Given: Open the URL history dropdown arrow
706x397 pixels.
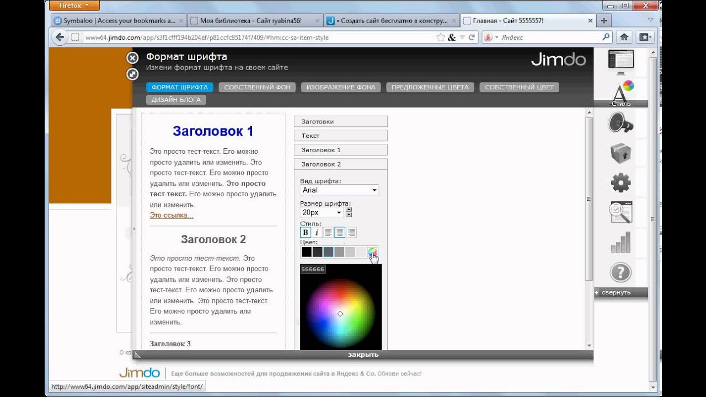Looking at the screenshot, I should coord(462,37).
